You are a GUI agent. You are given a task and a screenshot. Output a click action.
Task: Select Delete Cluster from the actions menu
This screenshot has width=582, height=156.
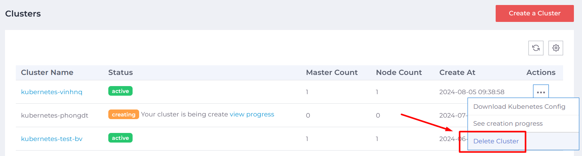pos(496,141)
